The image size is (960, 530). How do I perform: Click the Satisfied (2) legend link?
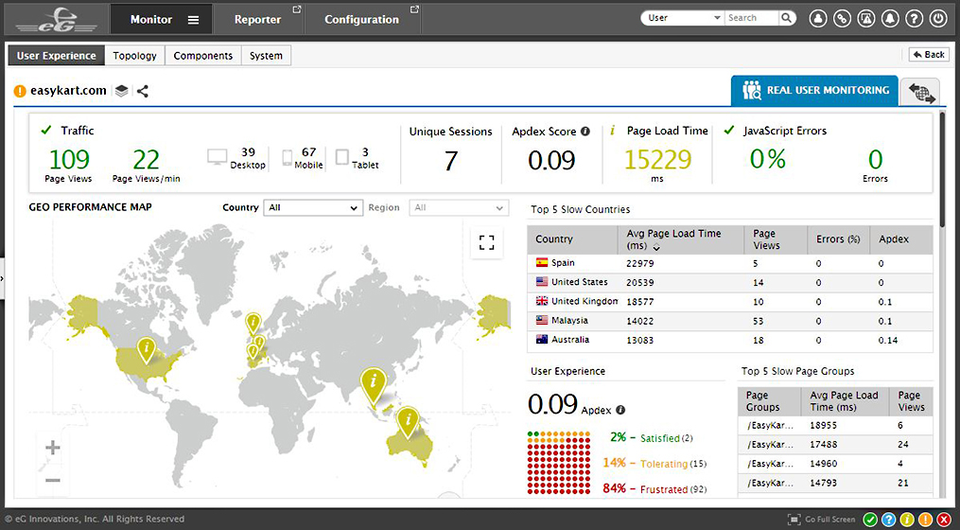point(667,438)
